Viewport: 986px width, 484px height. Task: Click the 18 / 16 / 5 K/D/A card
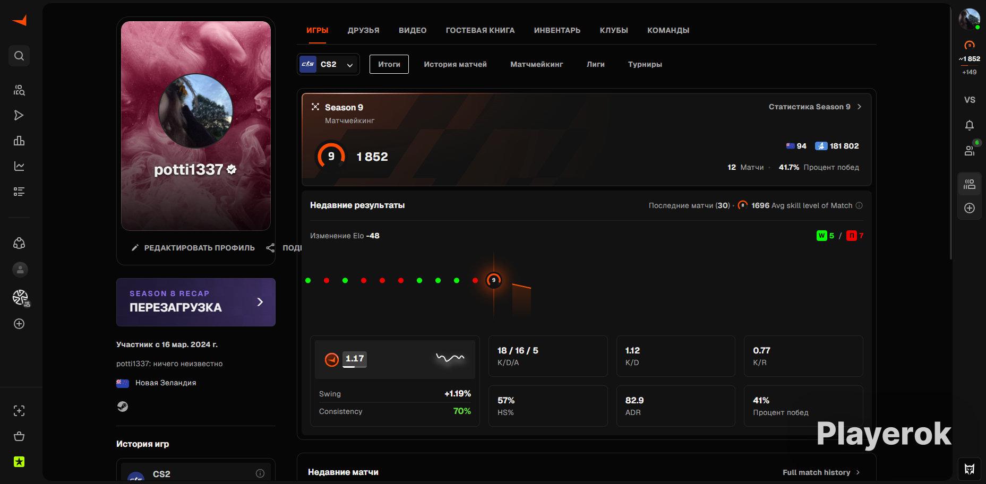(x=548, y=356)
